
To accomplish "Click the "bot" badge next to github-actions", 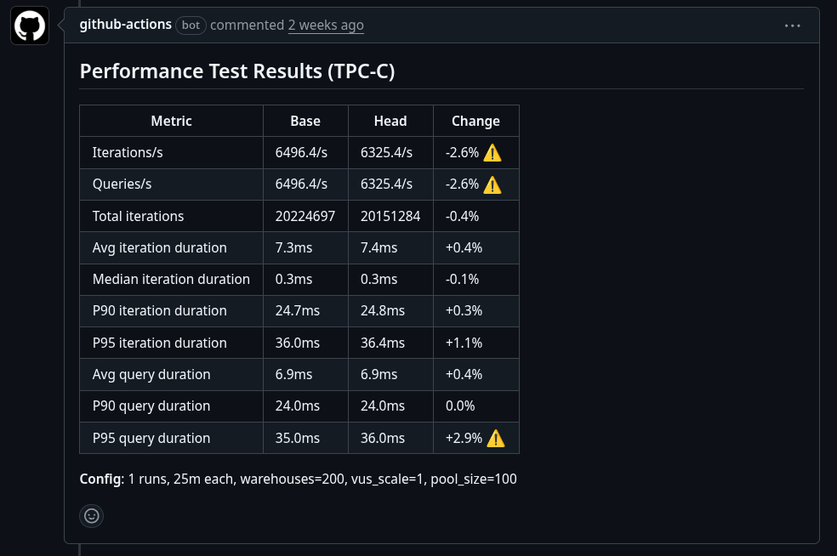I will pos(191,25).
